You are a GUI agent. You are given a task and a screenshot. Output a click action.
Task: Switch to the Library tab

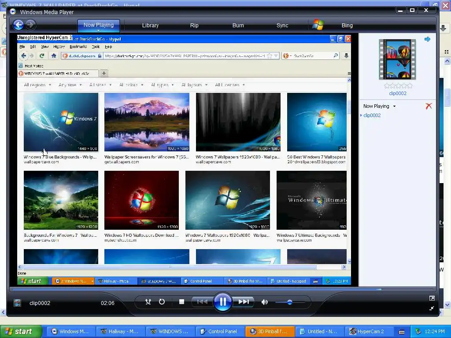pyautogui.click(x=150, y=25)
